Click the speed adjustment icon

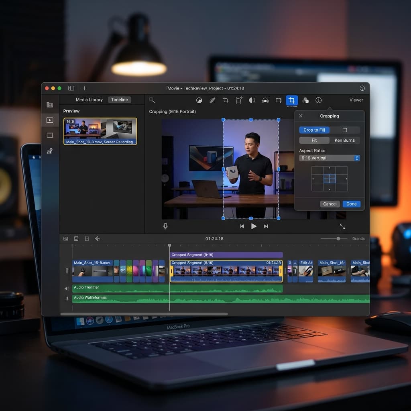pyautogui.click(x=318, y=100)
